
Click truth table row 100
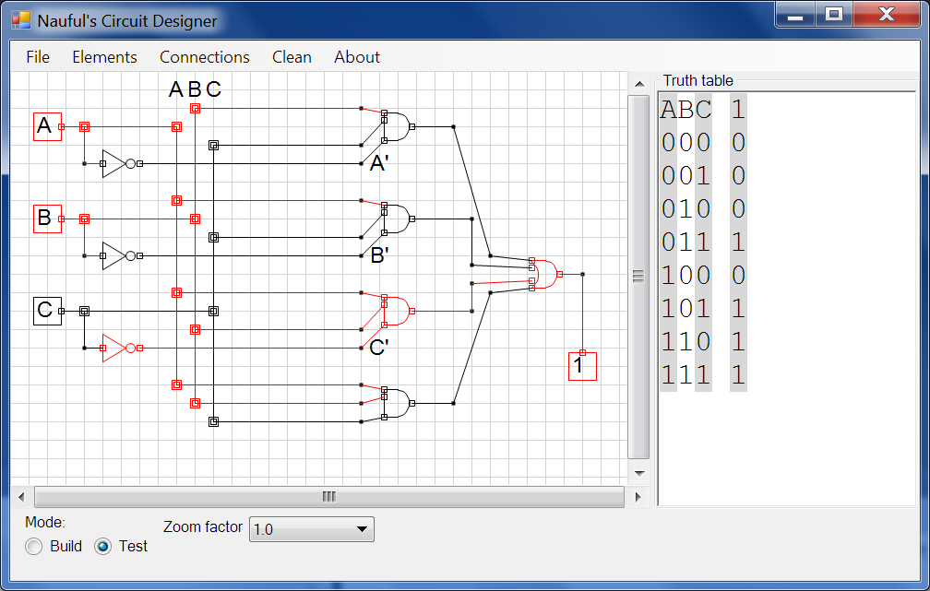point(703,276)
